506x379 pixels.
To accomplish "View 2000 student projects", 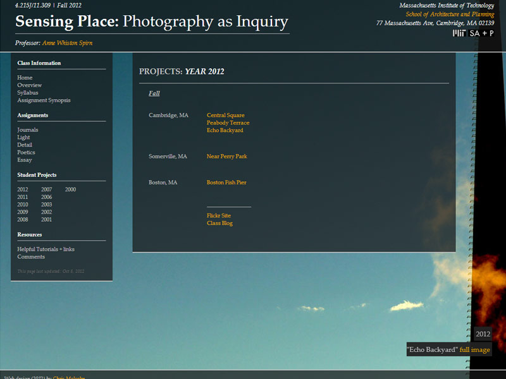I will pos(70,189).
